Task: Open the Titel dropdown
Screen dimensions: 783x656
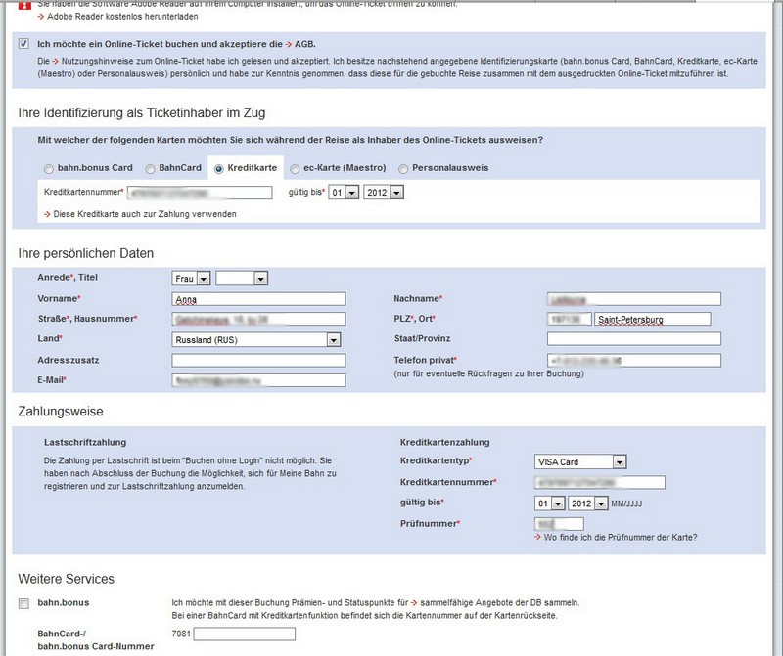Action: click(242, 279)
